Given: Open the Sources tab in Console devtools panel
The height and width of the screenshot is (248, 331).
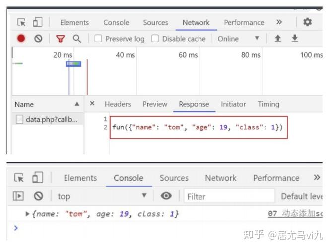Looking at the screenshot, I should (174, 178).
